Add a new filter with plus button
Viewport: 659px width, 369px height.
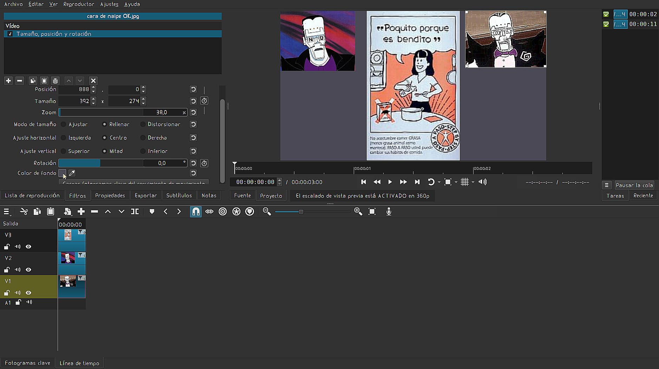(x=8, y=81)
